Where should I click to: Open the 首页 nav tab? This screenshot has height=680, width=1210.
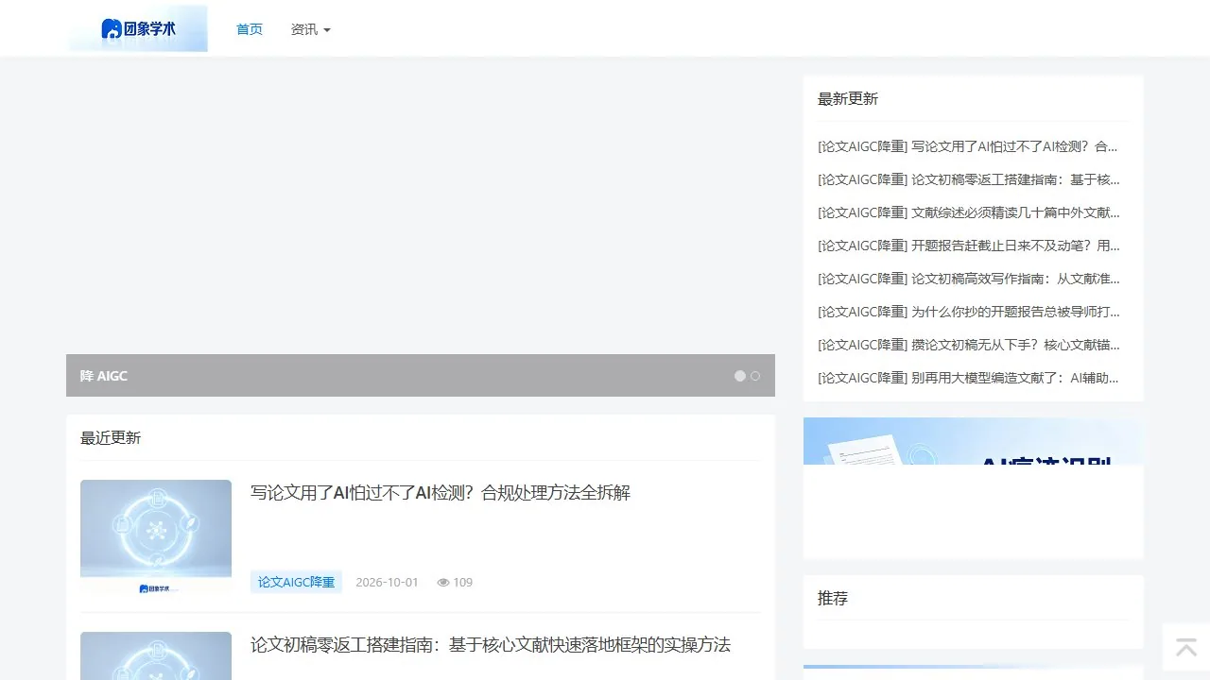pos(250,29)
